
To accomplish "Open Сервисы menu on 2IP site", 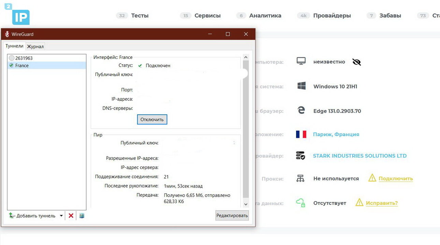I will [207, 15].
